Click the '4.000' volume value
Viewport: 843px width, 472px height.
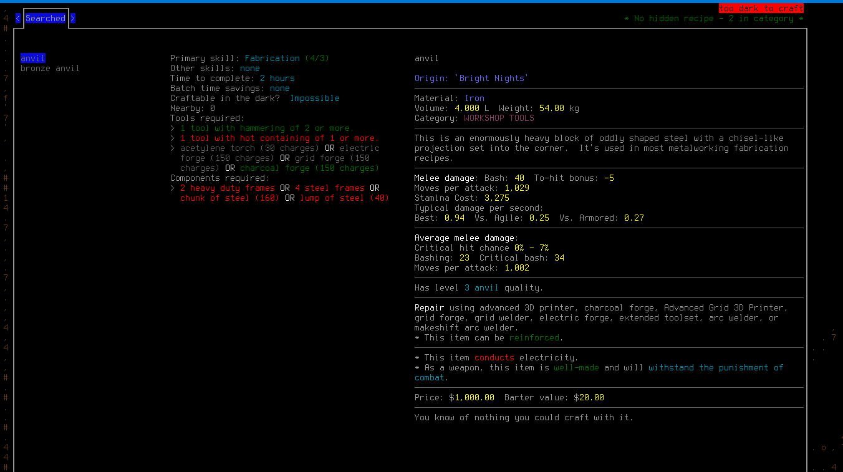click(467, 108)
